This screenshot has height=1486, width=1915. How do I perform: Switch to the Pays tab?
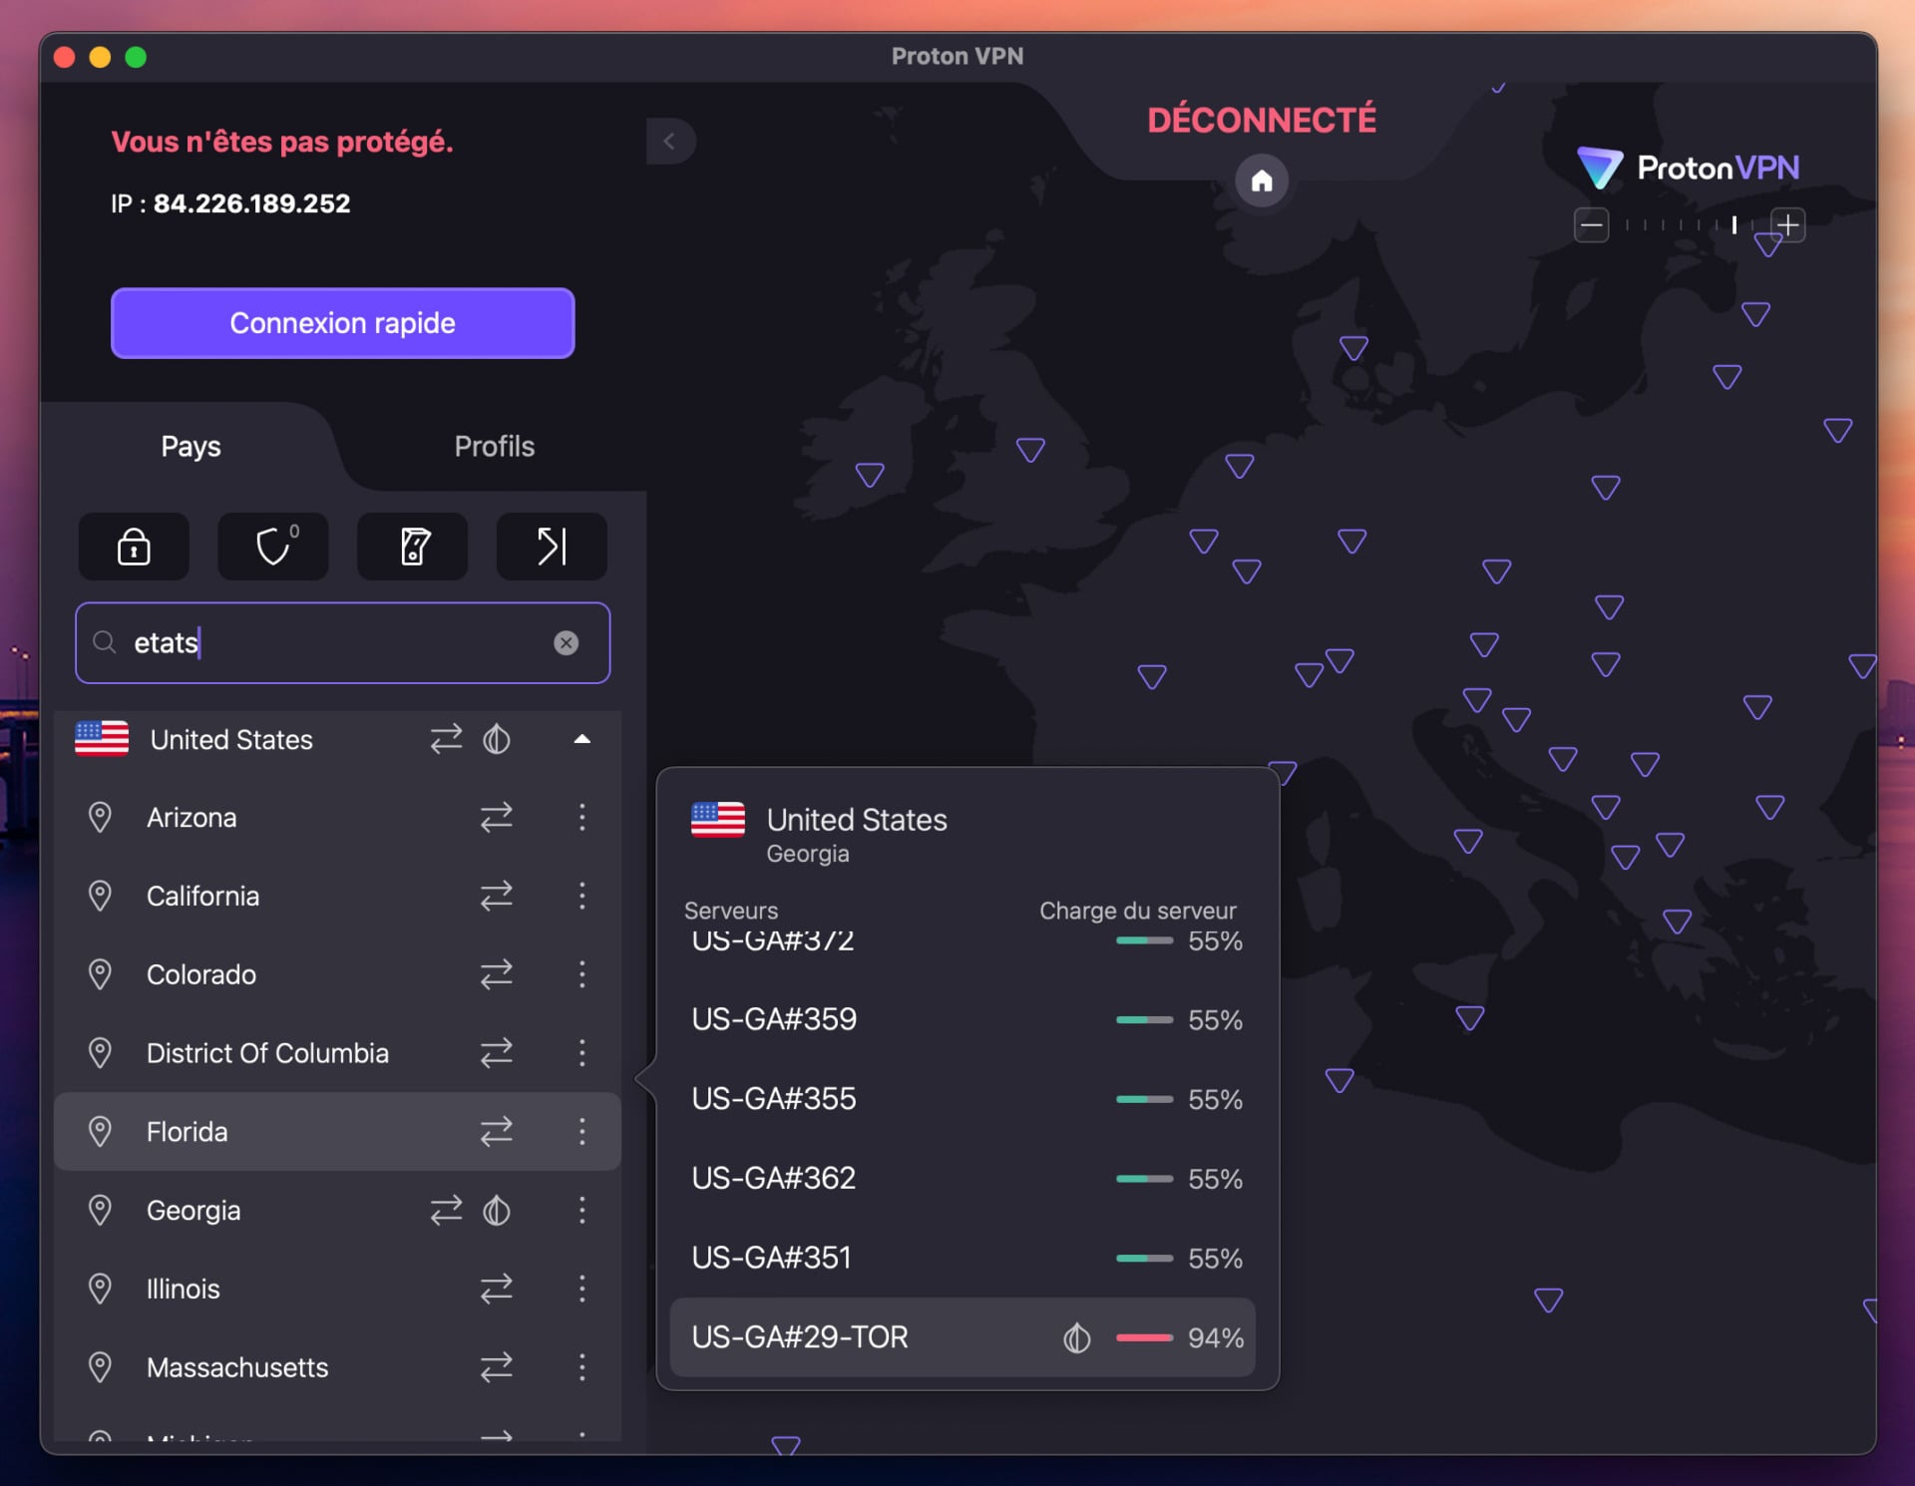point(191,446)
